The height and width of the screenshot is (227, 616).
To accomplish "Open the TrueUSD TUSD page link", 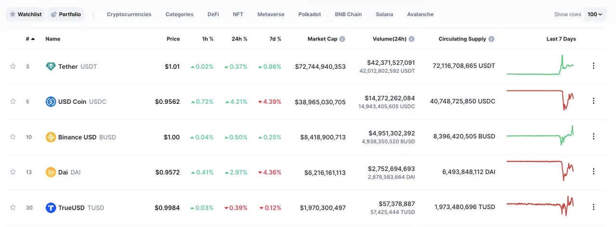I will tap(75, 208).
